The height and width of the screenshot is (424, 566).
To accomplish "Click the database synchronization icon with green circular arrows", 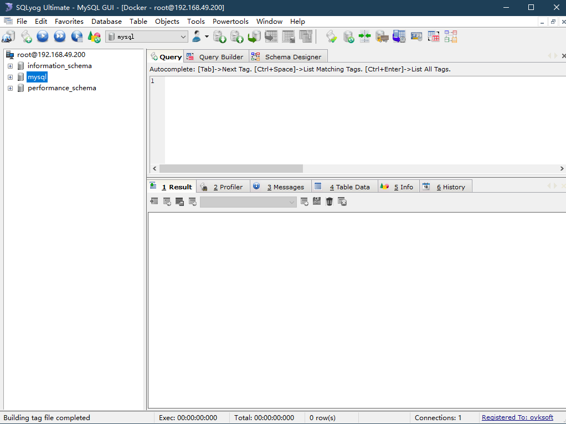I will (x=348, y=37).
